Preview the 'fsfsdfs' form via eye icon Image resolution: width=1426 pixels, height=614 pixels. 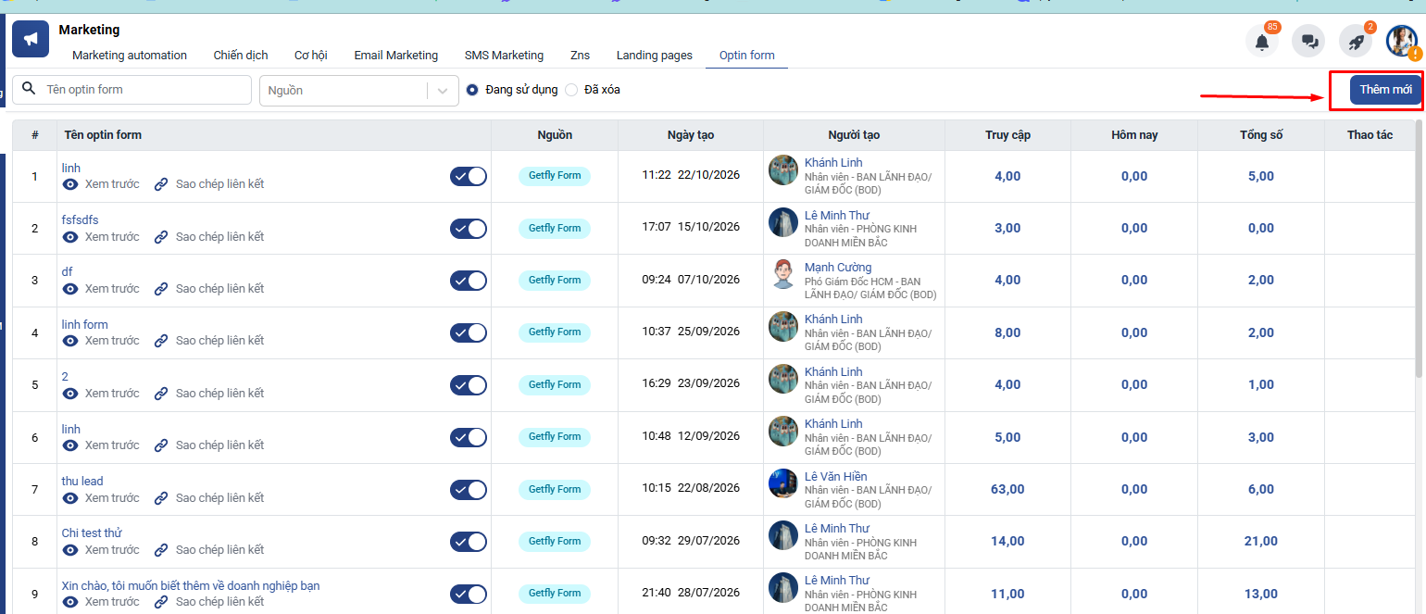pos(69,237)
